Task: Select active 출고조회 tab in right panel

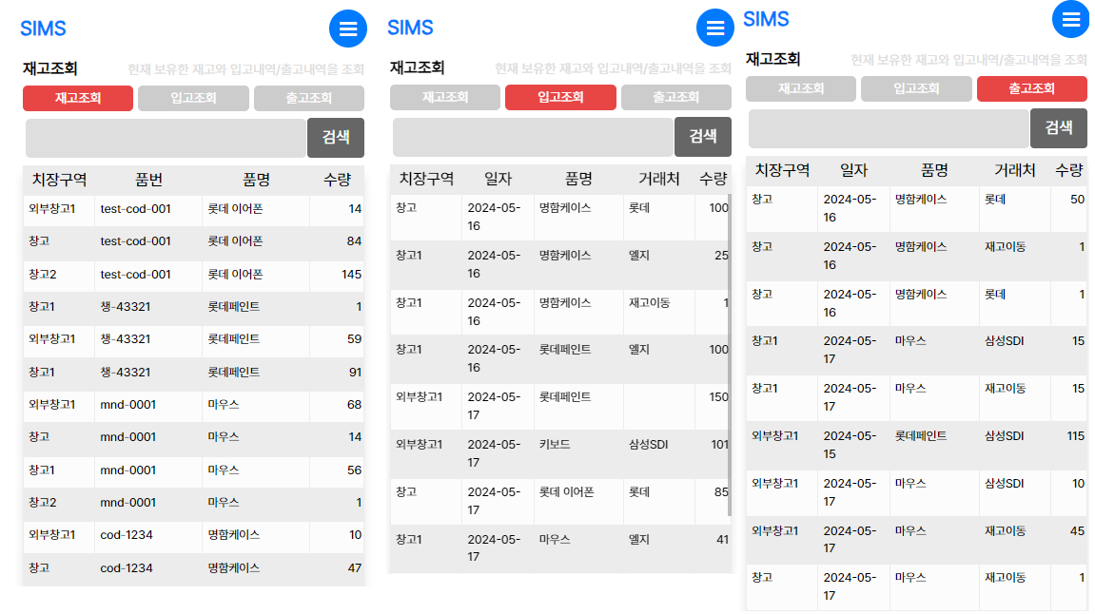Action: [x=1032, y=88]
